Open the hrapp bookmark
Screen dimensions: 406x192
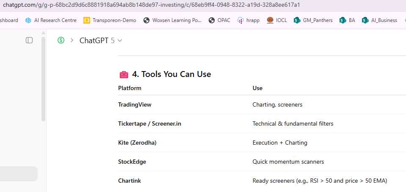[x=249, y=20]
